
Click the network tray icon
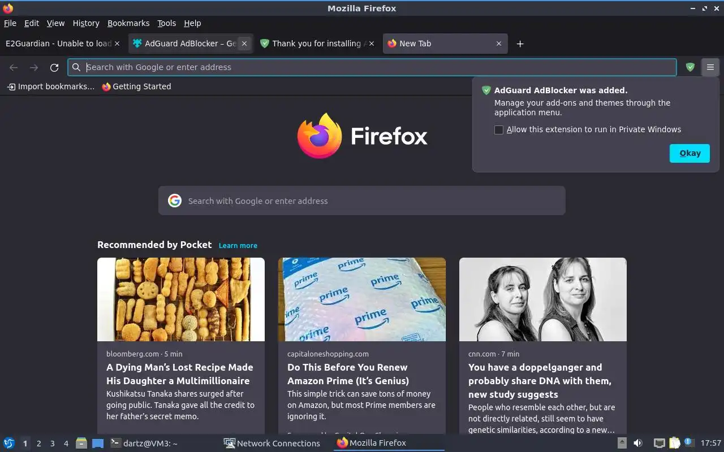pyautogui.click(x=659, y=443)
